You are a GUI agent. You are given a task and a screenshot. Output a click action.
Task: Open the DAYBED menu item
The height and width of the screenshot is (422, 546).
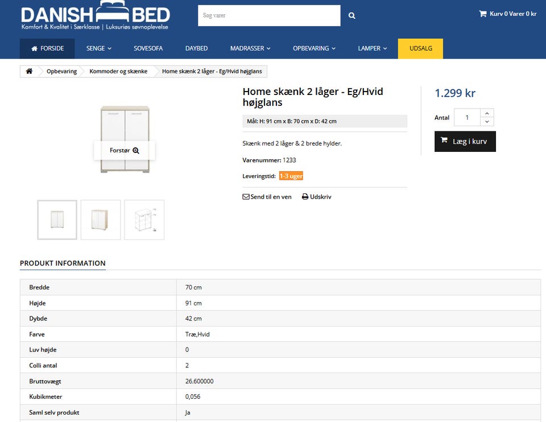tap(196, 48)
